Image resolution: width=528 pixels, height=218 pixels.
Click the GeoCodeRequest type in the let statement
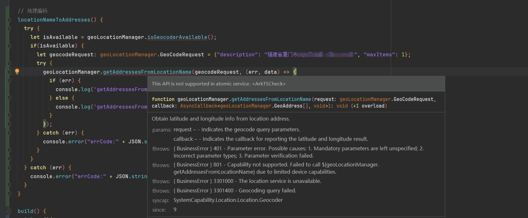(x=182, y=55)
